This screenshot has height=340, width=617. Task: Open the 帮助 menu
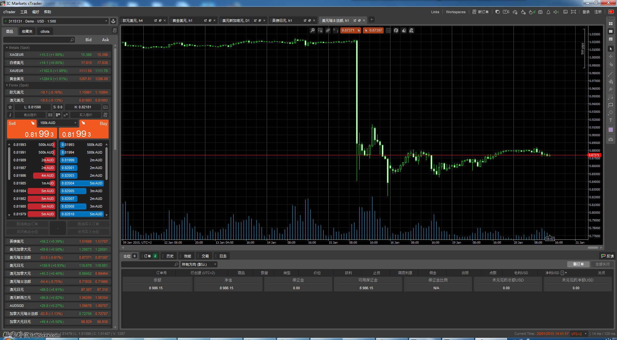click(48, 12)
